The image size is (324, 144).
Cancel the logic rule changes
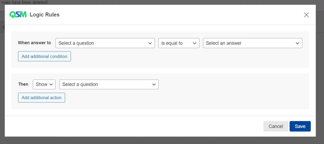coord(276,126)
